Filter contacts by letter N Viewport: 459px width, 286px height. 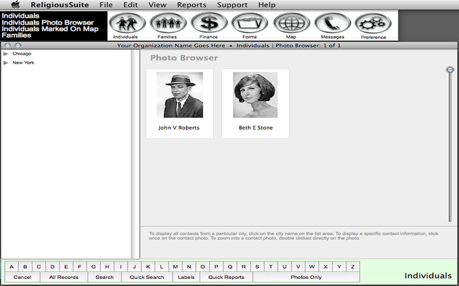click(x=189, y=267)
